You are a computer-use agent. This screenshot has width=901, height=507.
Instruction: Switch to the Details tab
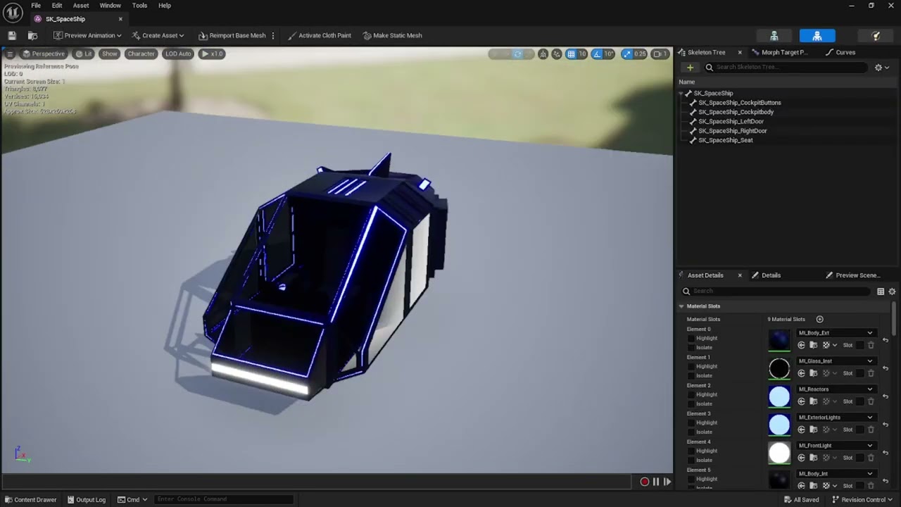(766, 275)
